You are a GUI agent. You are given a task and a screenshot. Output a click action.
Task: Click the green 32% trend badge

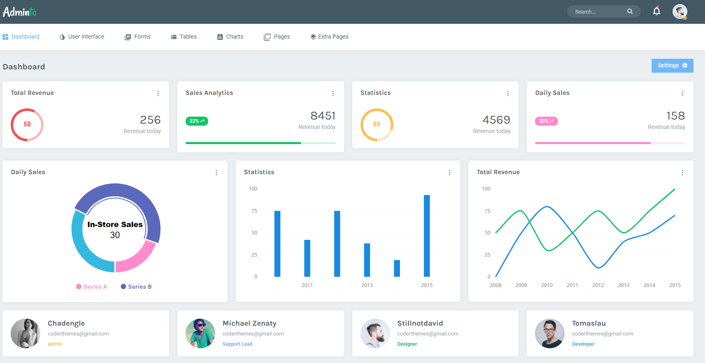coord(197,121)
